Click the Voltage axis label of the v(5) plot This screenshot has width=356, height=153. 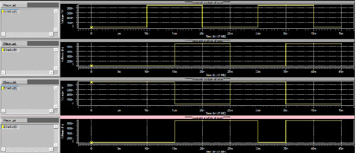(x=62, y=55)
